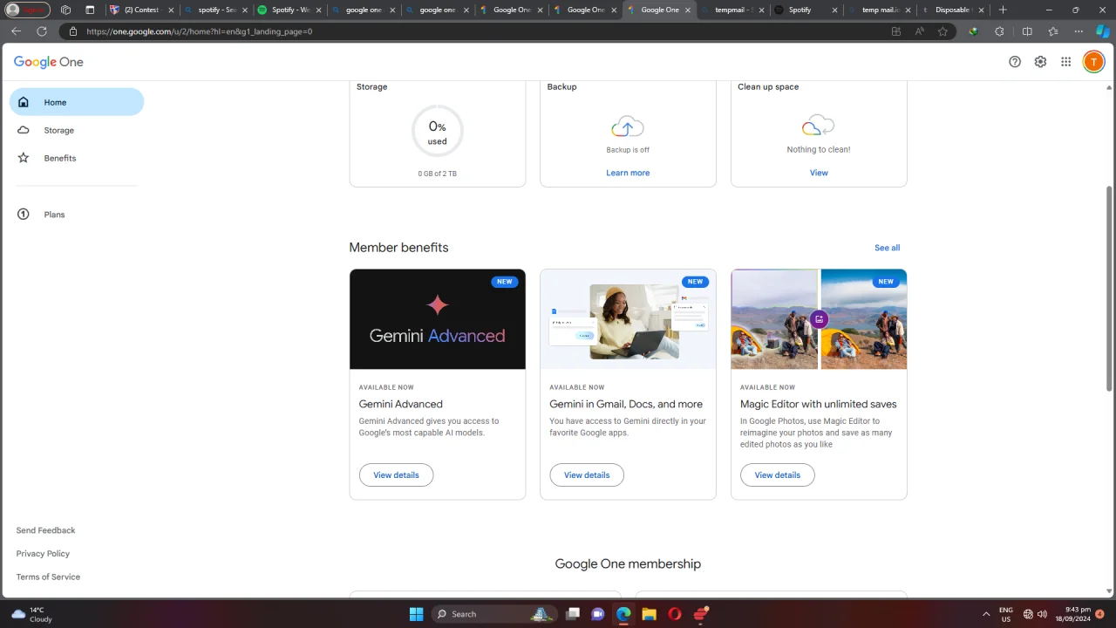The width and height of the screenshot is (1116, 628).
Task: Switch to the temp mail.io tab
Action: point(881,10)
